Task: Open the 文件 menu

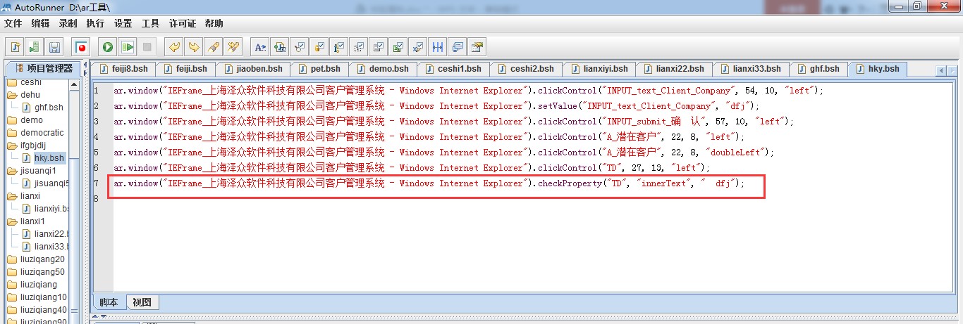Action: [13, 23]
